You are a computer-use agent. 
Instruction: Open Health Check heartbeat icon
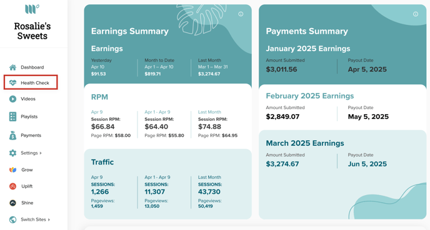tap(12, 83)
